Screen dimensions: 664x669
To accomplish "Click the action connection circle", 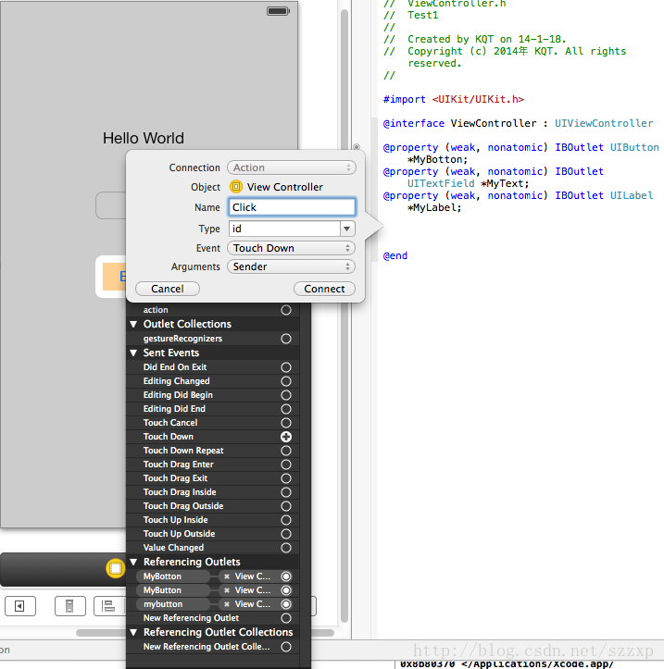I will pos(286,310).
